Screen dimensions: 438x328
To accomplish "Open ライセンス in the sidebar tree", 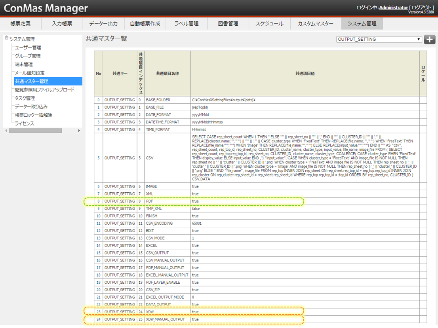I will coord(25,123).
